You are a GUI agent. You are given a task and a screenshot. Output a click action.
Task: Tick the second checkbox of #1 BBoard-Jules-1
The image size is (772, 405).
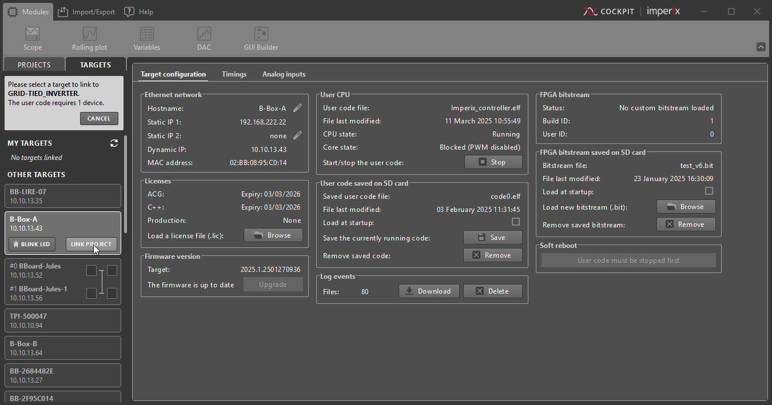pos(112,293)
